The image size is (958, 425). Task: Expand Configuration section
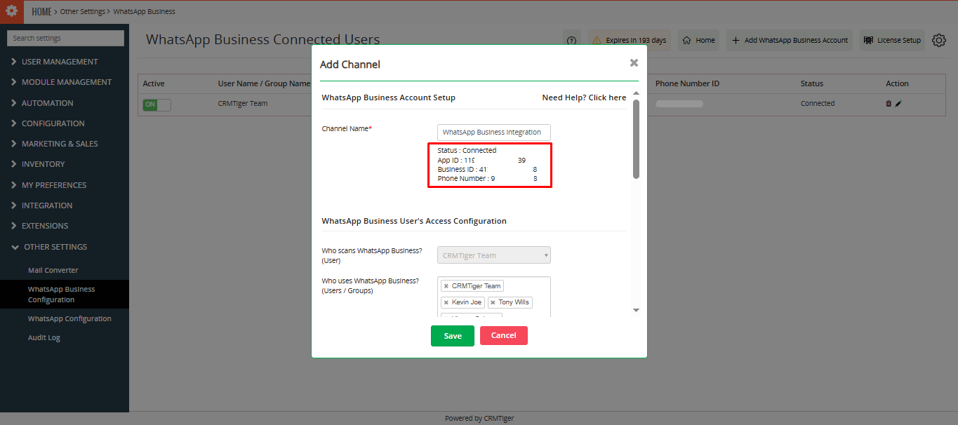53,123
